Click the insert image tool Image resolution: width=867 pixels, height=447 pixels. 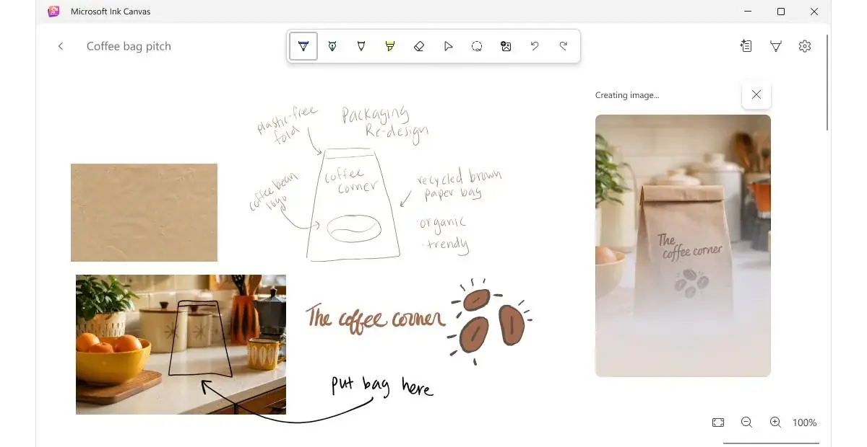506,46
